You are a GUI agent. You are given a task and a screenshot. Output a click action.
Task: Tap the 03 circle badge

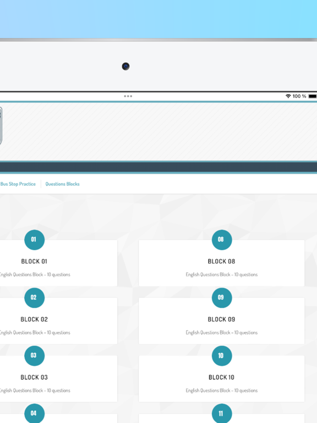click(x=34, y=356)
